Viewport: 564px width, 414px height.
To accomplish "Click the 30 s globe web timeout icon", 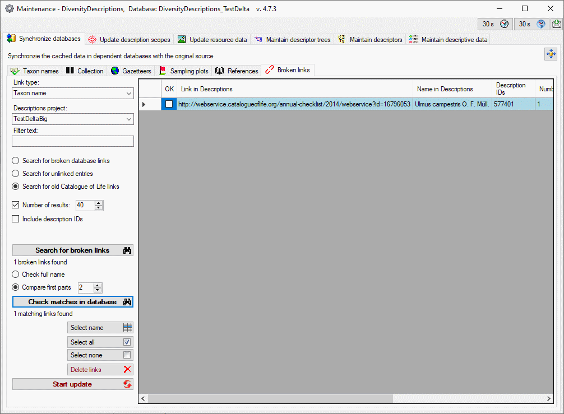I will coord(540,24).
